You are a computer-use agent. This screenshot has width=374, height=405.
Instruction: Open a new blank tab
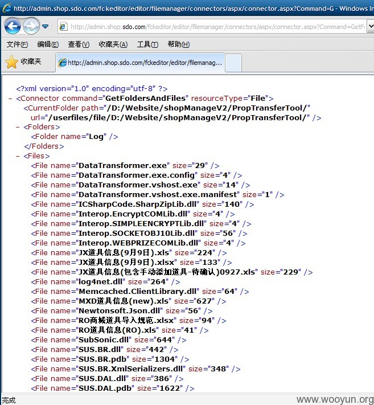click(233, 63)
